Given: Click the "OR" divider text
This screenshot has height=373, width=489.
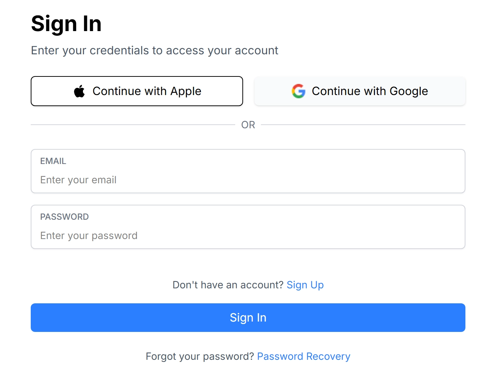Looking at the screenshot, I should coord(248,125).
